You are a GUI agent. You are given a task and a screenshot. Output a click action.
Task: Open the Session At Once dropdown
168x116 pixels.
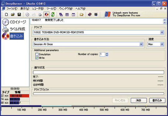pyautogui.click(x=141, y=44)
